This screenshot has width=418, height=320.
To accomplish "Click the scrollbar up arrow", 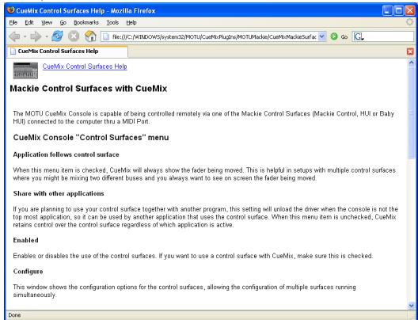I will (x=411, y=63).
